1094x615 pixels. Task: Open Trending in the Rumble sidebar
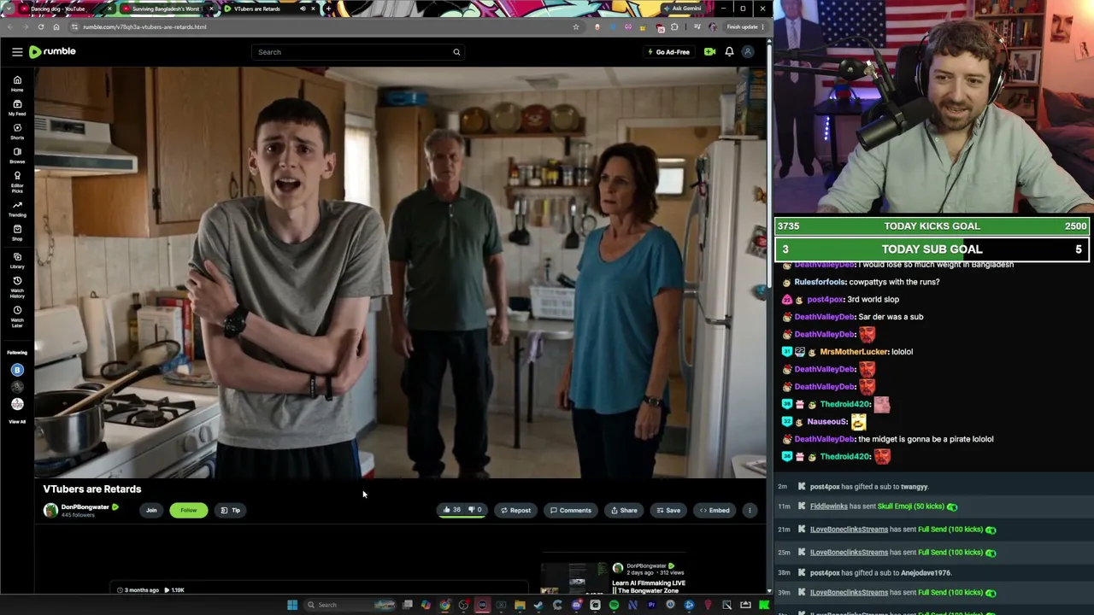17,209
